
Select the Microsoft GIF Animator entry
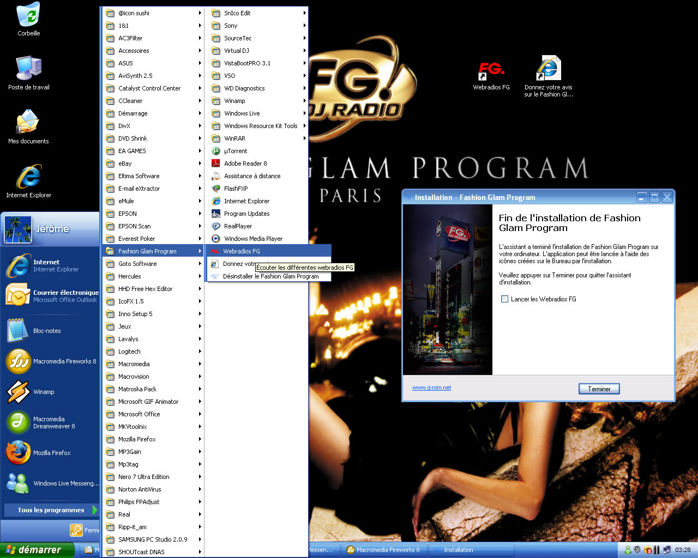[x=153, y=402]
